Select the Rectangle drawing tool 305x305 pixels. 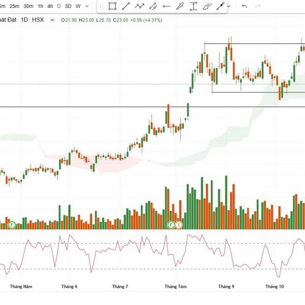(x=112, y=6)
